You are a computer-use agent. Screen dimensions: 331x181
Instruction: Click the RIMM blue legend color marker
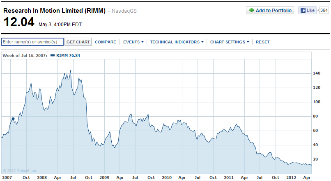[53, 56]
